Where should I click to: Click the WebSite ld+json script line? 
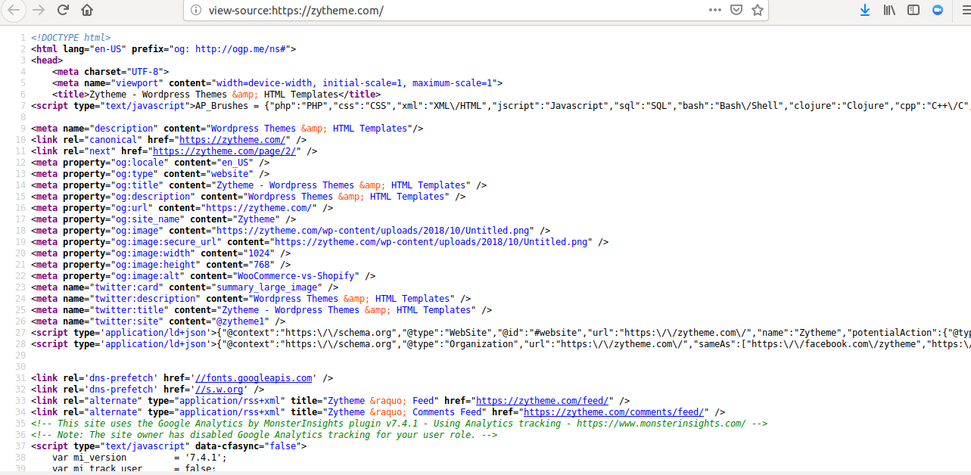(x=500, y=333)
